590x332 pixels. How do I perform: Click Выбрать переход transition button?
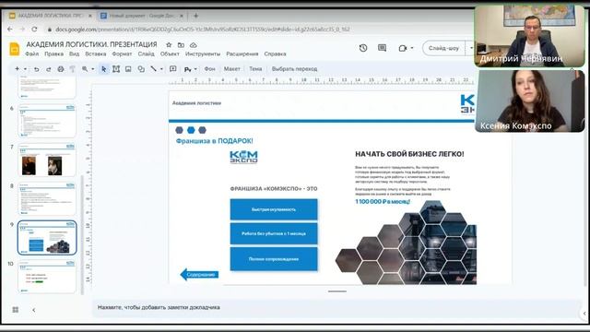click(x=294, y=69)
